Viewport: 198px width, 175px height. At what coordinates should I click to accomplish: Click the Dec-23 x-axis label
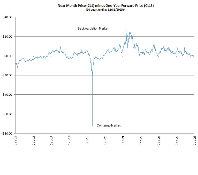coord(159,141)
